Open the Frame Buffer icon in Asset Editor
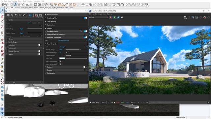 [41, 15]
